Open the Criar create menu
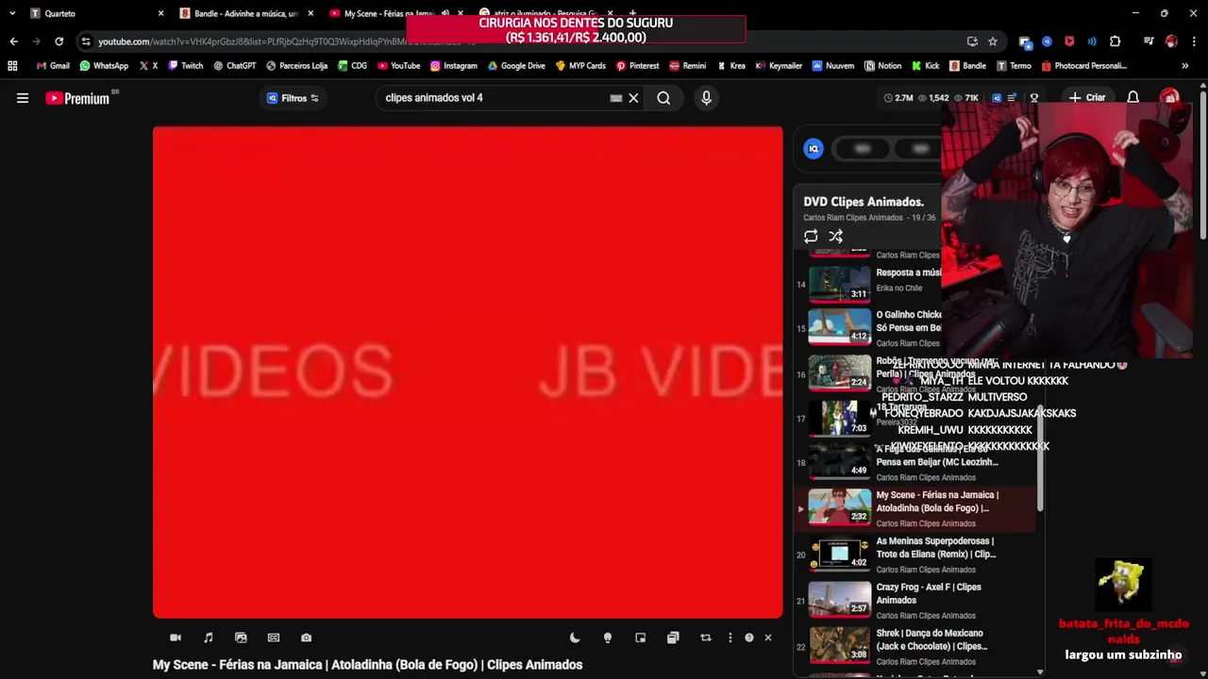This screenshot has height=679, width=1208. click(x=1086, y=98)
